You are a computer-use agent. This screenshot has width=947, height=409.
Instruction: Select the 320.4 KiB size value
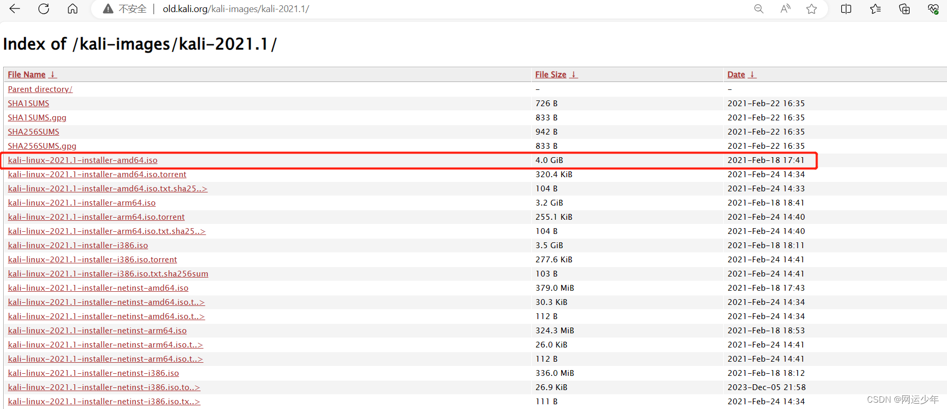tap(554, 175)
